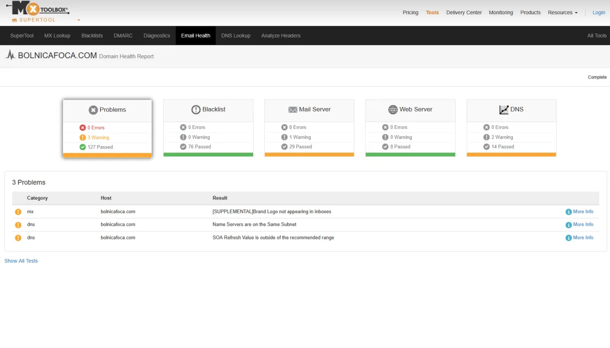610x348 pixels.
Task: Click the Login link
Action: tap(599, 13)
